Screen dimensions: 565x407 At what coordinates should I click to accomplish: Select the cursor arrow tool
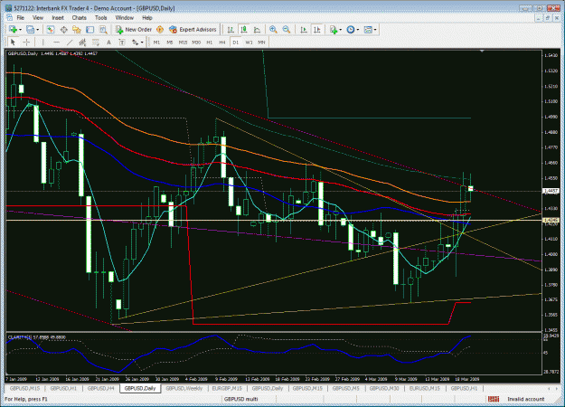click(13, 43)
